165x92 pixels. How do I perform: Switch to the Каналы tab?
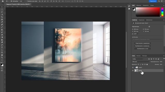[138, 56]
